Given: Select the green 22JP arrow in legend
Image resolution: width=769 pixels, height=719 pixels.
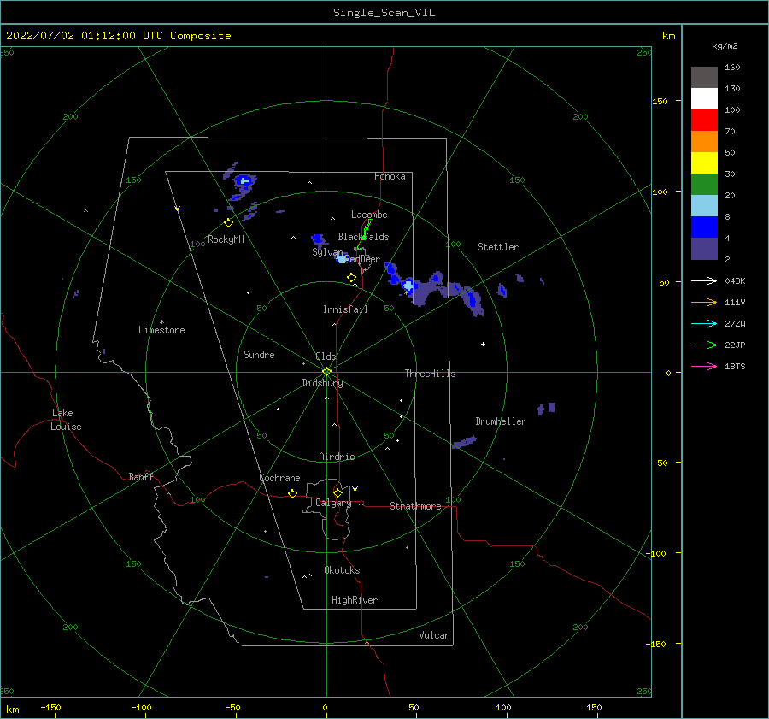Looking at the screenshot, I should pos(704,345).
